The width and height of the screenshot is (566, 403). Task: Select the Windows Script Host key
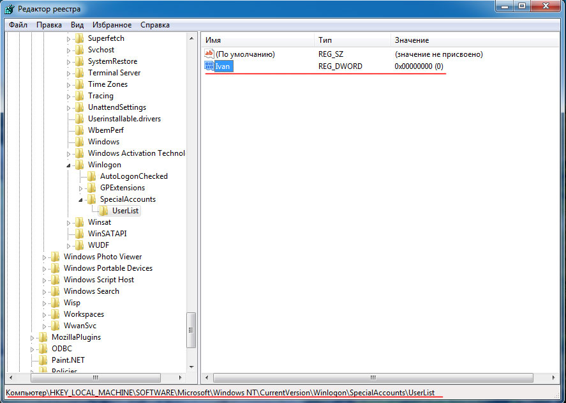99,280
